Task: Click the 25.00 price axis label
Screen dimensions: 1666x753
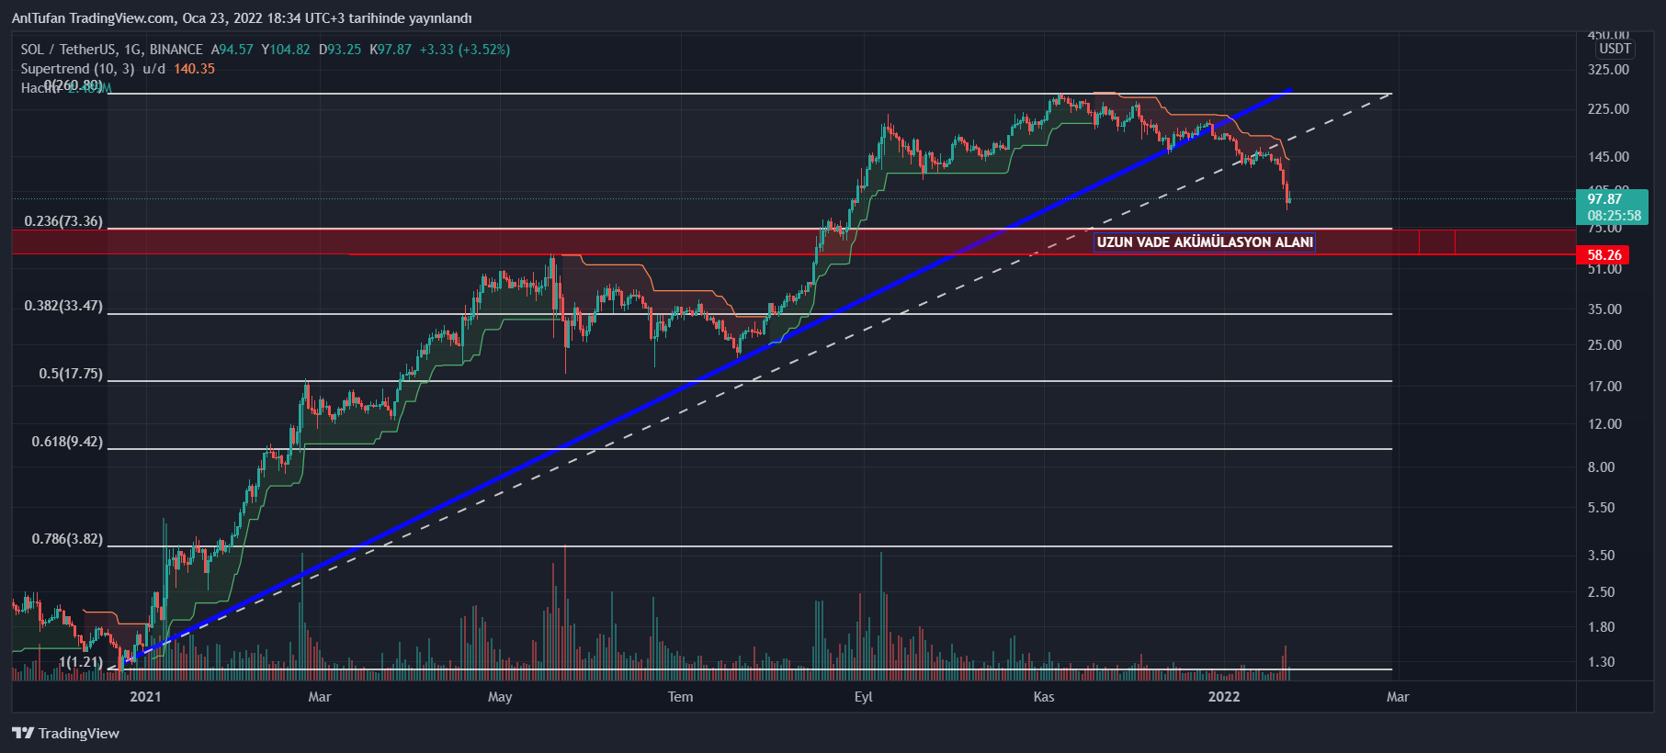Action: point(1604,345)
